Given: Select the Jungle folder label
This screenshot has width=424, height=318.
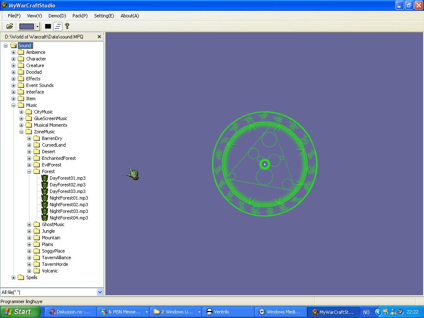Looking at the screenshot, I should point(48,231).
